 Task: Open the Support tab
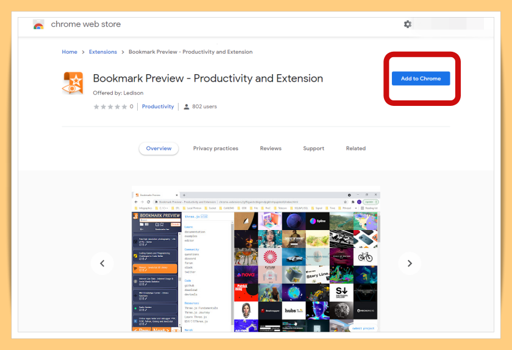[313, 149]
